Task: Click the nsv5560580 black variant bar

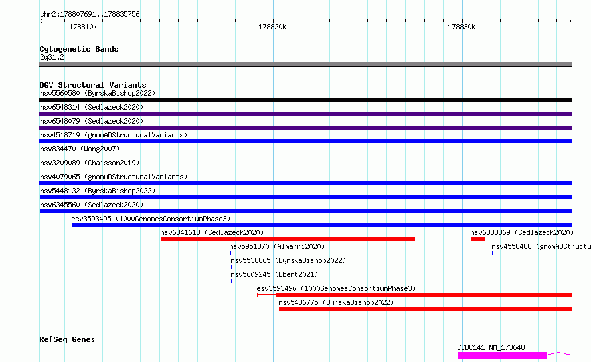Action: tap(305, 100)
